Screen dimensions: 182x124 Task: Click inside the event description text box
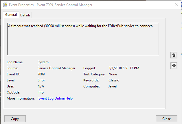83,39
